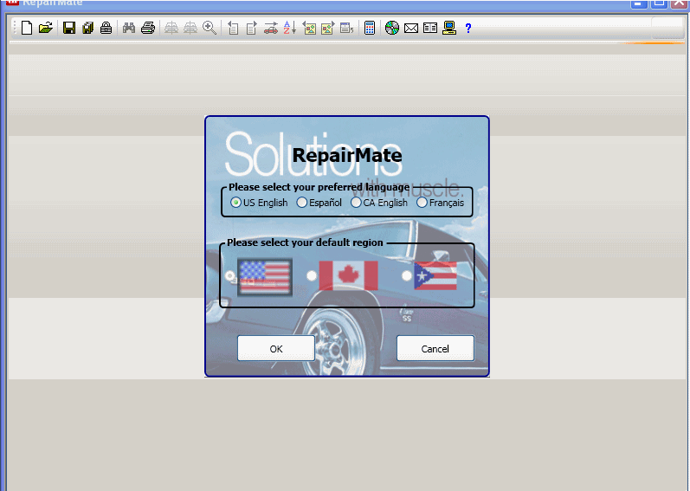Open search with the binoculars icon
Viewport: 690px width, 491px height.
click(x=129, y=29)
